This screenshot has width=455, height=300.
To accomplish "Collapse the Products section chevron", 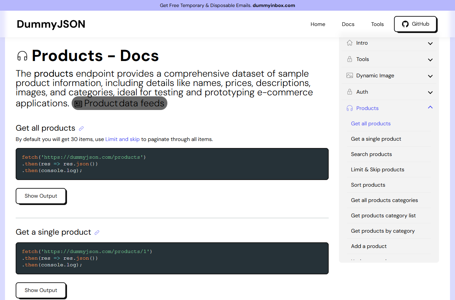I will pyautogui.click(x=430, y=107).
